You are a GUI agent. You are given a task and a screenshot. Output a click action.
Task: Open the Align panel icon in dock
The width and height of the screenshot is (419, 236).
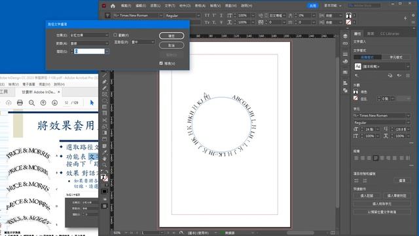pos(345,83)
